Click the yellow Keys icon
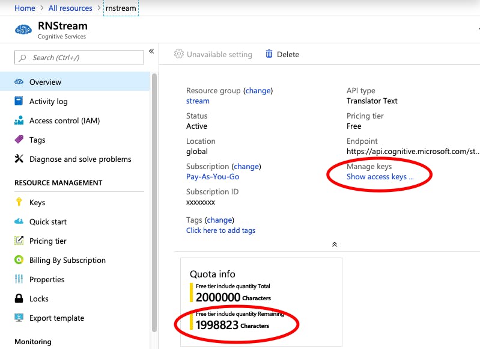This screenshot has width=480, height=349. pos(19,203)
